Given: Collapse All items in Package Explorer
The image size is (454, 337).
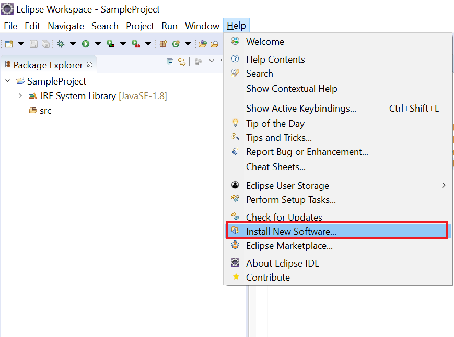Looking at the screenshot, I should click(170, 62).
